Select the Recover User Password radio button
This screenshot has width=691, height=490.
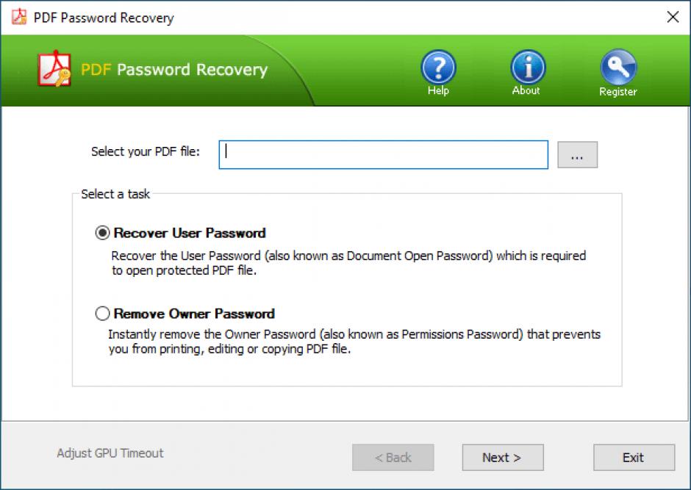(x=102, y=234)
